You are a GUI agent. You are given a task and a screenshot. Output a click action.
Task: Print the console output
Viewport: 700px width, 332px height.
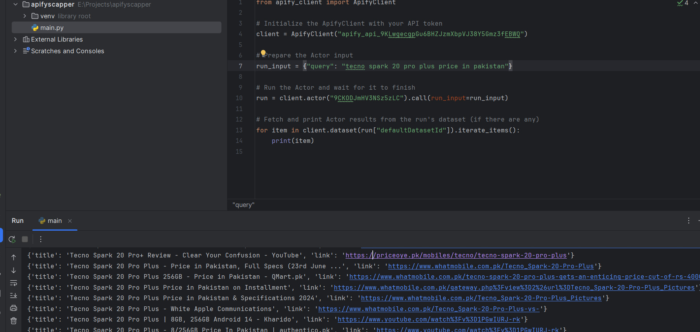point(14,308)
